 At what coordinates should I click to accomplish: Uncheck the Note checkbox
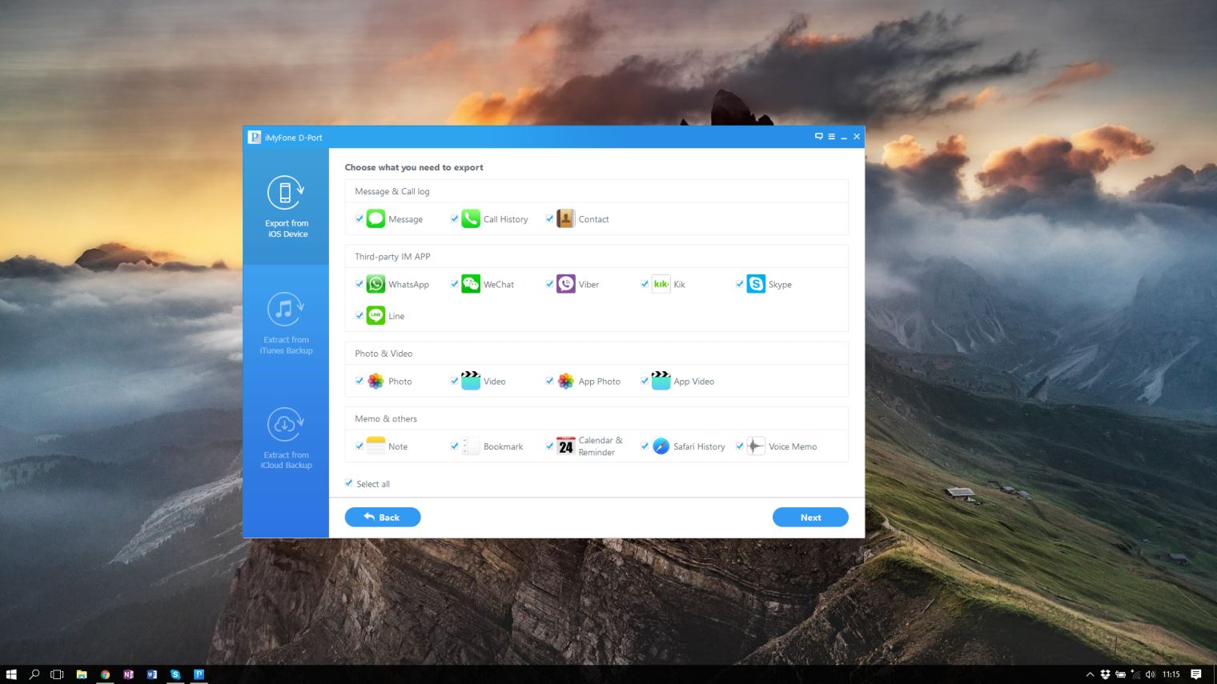click(359, 446)
